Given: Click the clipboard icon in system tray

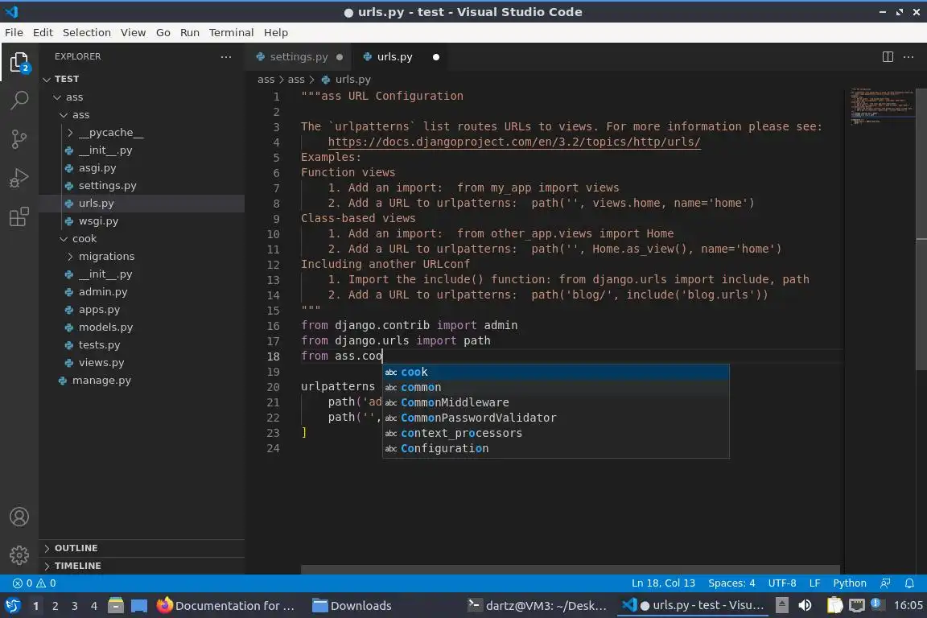Looking at the screenshot, I should pos(834,606).
